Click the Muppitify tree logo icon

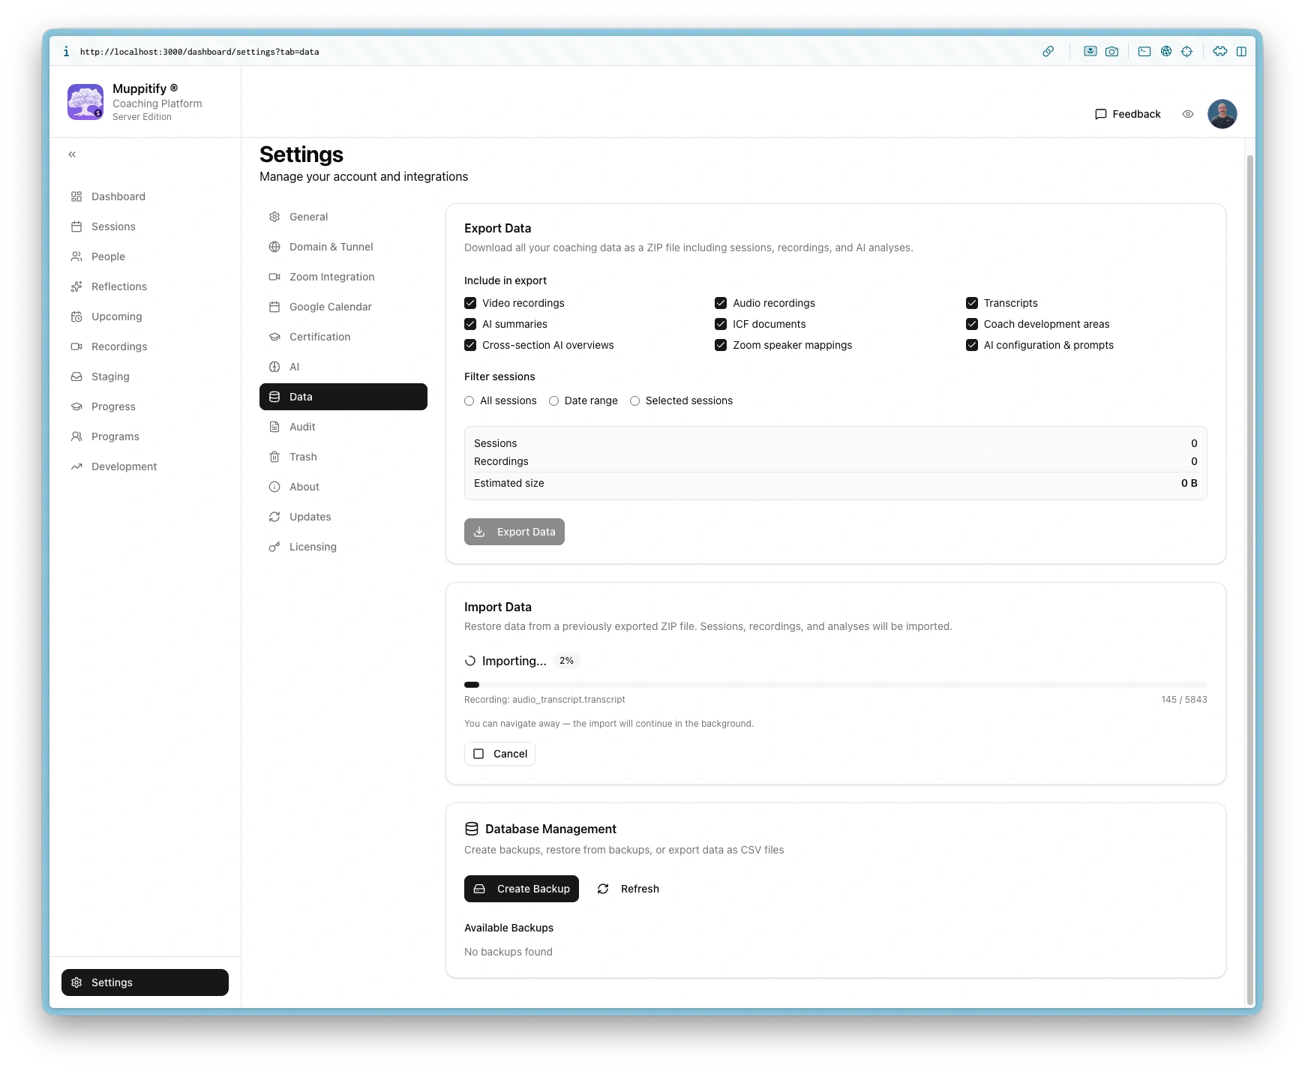[85, 102]
